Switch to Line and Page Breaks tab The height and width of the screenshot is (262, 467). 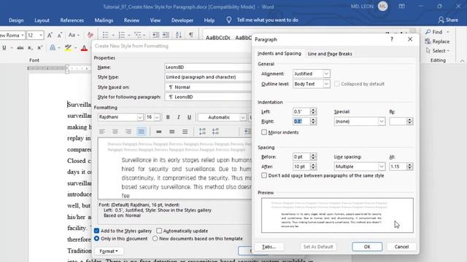coord(330,54)
